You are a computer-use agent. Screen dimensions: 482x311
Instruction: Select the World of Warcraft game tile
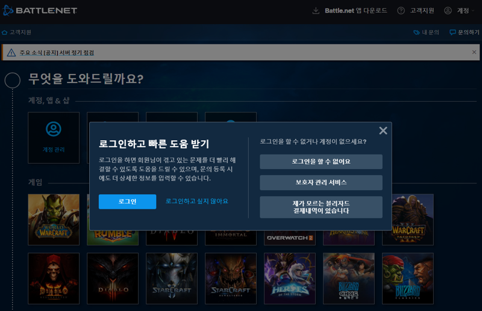point(54,220)
